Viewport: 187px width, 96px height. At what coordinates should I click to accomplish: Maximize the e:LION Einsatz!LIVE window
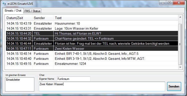click(169, 3)
